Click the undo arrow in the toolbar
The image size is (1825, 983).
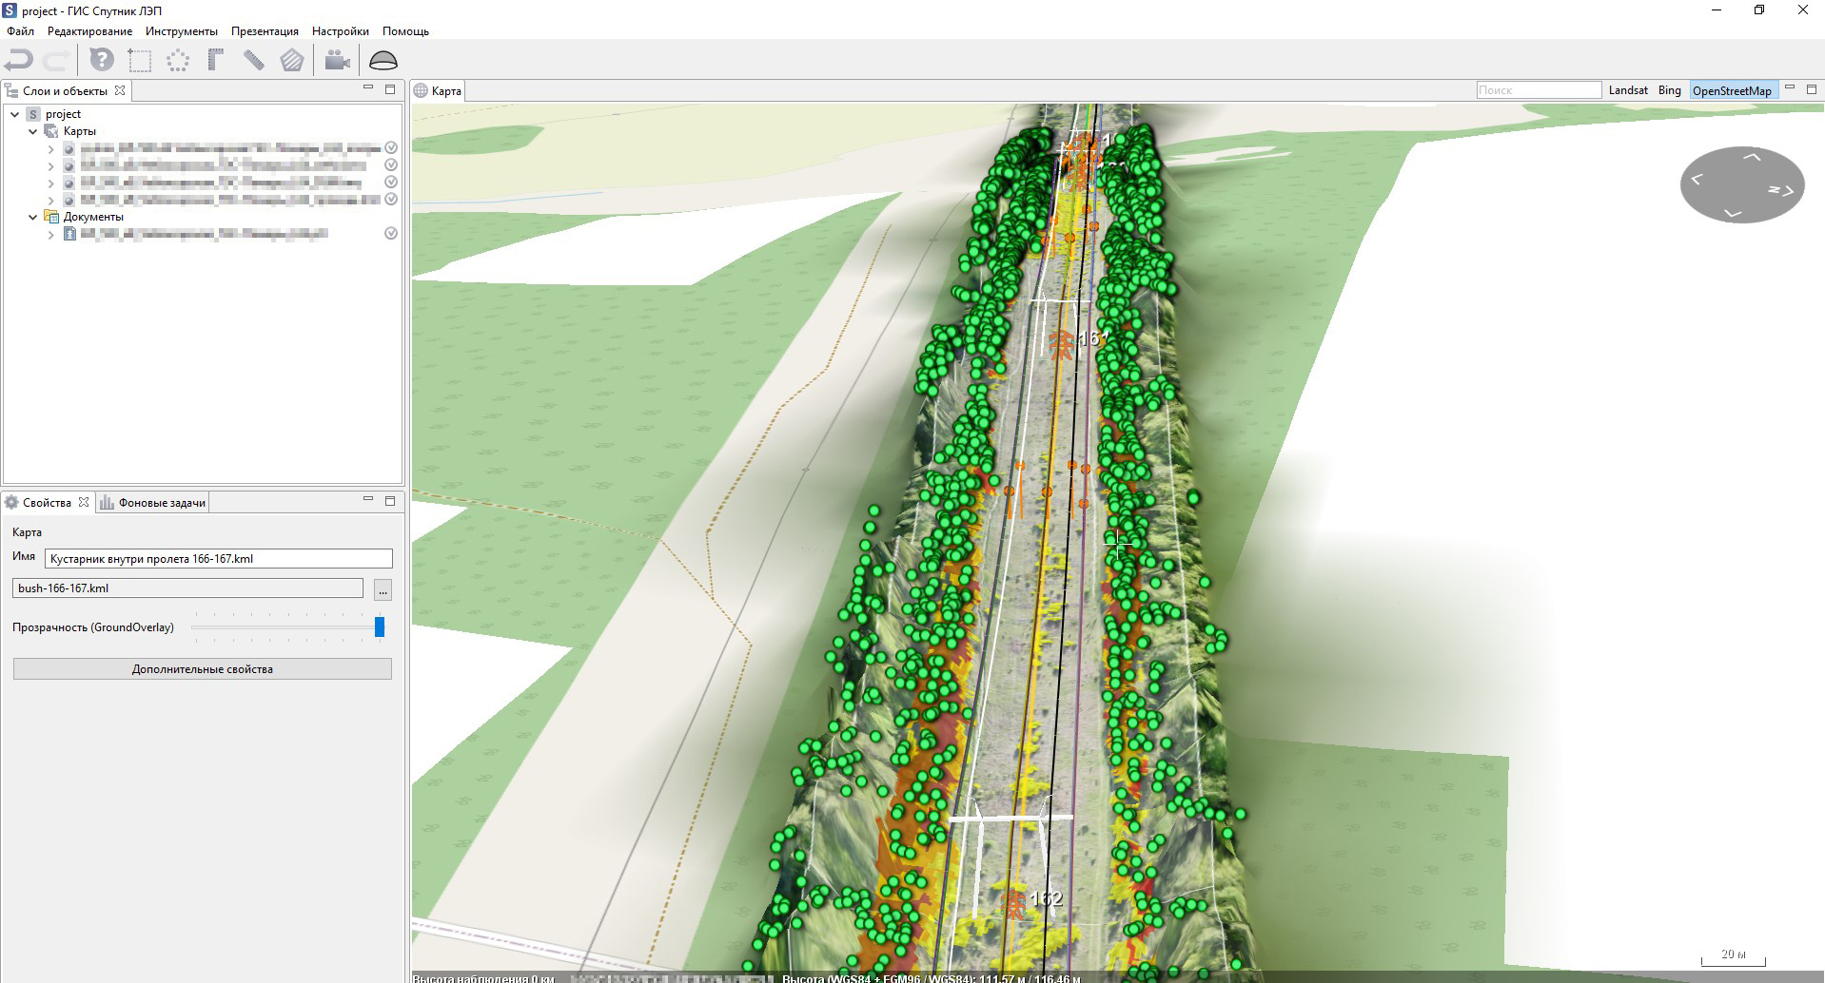click(x=19, y=61)
